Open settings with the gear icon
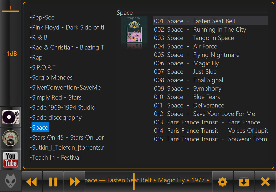Screen dimensions: 276x192 (223, 182)
